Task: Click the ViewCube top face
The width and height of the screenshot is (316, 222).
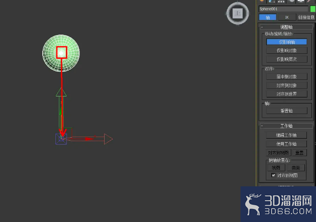Action: 238,14
